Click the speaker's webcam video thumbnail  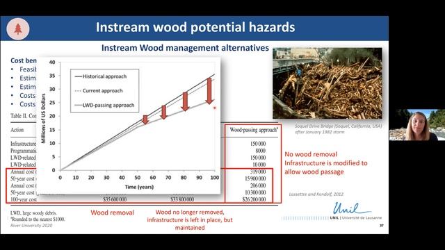pos(417,125)
